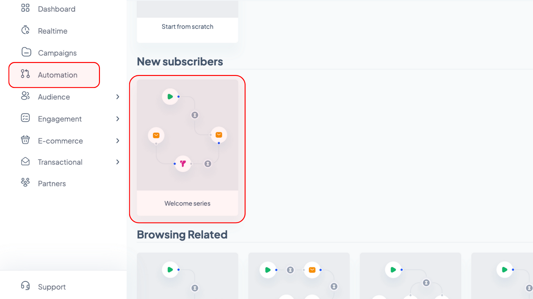
Task: Expand the Transactional submenu chevron
Action: pyautogui.click(x=118, y=162)
